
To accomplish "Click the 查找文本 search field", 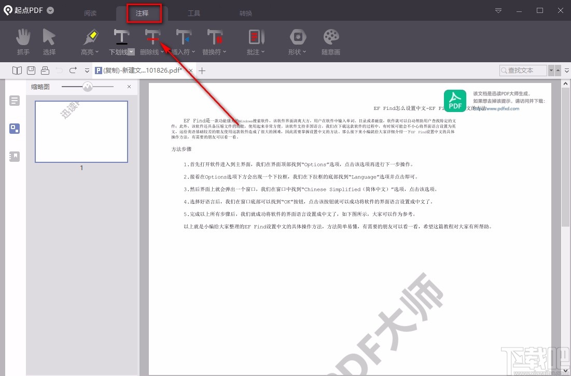I will coord(523,70).
